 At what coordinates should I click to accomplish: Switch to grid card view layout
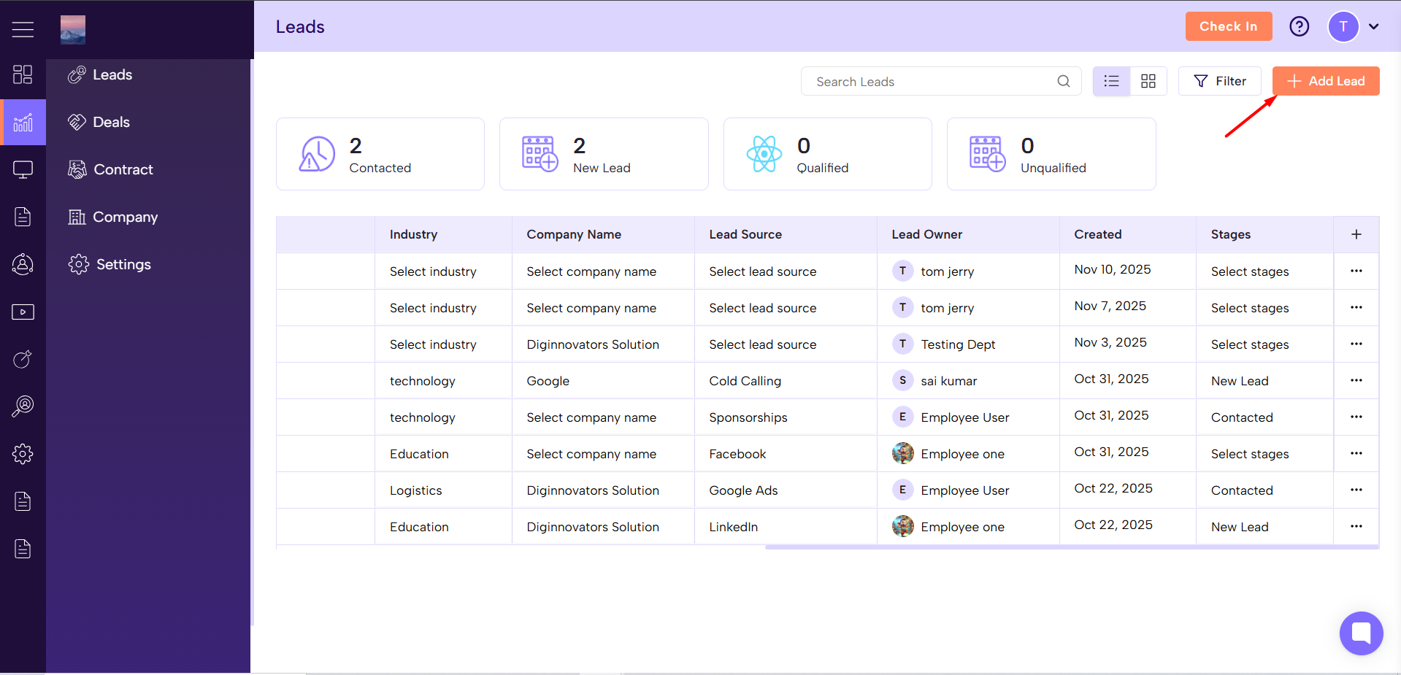1148,81
